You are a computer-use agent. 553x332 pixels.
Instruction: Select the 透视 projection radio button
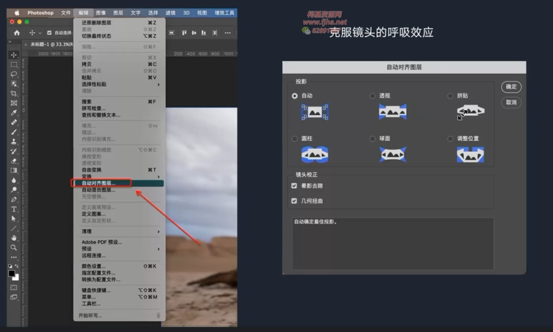coord(373,96)
